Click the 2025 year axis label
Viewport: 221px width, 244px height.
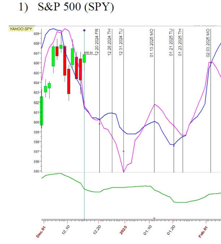click(x=123, y=230)
